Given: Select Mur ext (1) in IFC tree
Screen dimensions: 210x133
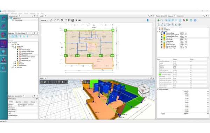Looking at the screenshot, I should point(24,55).
